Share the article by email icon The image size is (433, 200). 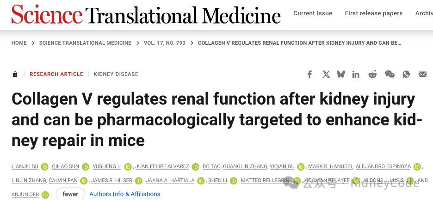coord(422,74)
